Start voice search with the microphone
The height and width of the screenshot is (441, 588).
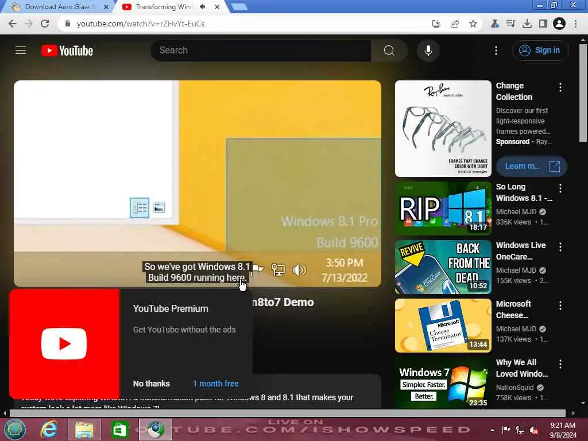428,51
